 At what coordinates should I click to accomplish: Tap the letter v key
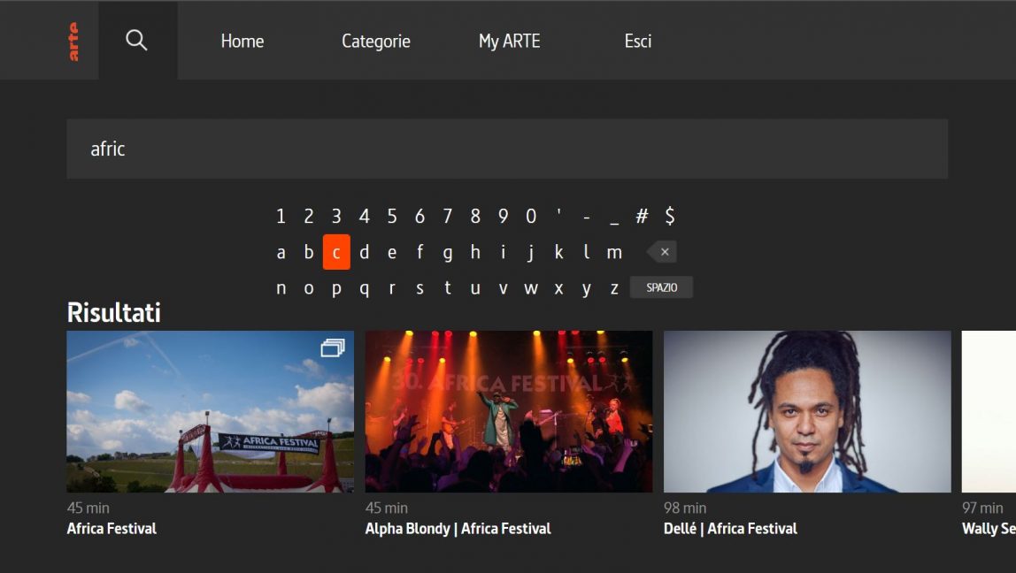[503, 287]
